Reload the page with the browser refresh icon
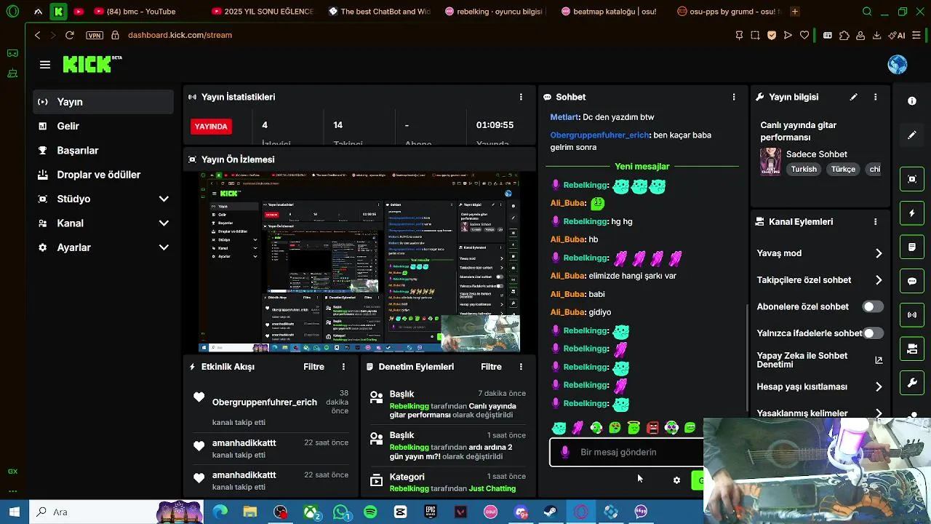Image resolution: width=931 pixels, height=524 pixels. pos(69,35)
